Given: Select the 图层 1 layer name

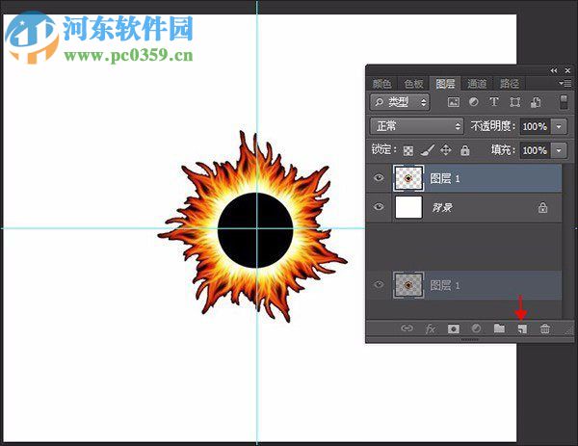Looking at the screenshot, I should tap(444, 179).
